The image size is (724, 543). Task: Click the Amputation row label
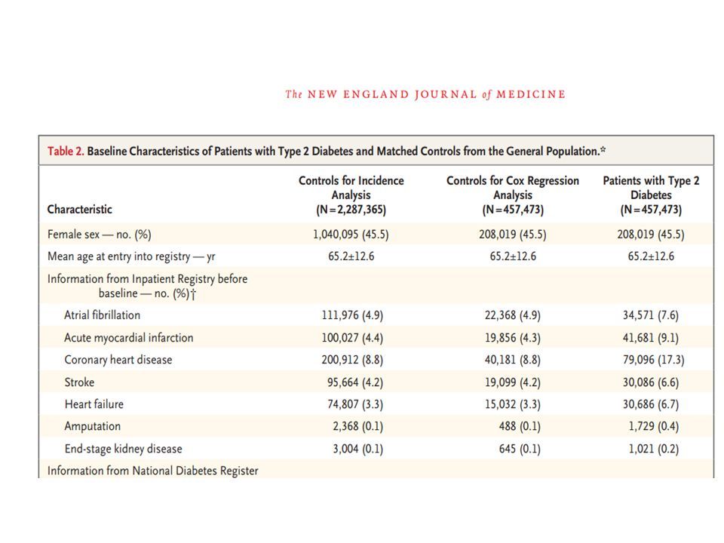pos(92,427)
